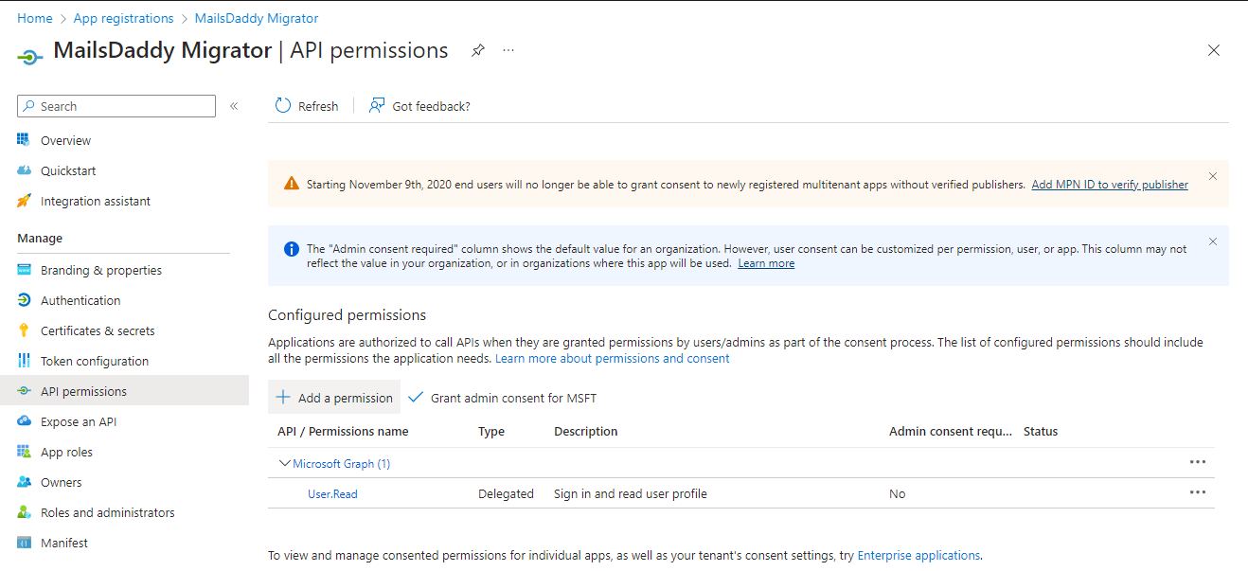Click the orange warning triangle icon
The height and width of the screenshot is (571, 1248).
(292, 184)
